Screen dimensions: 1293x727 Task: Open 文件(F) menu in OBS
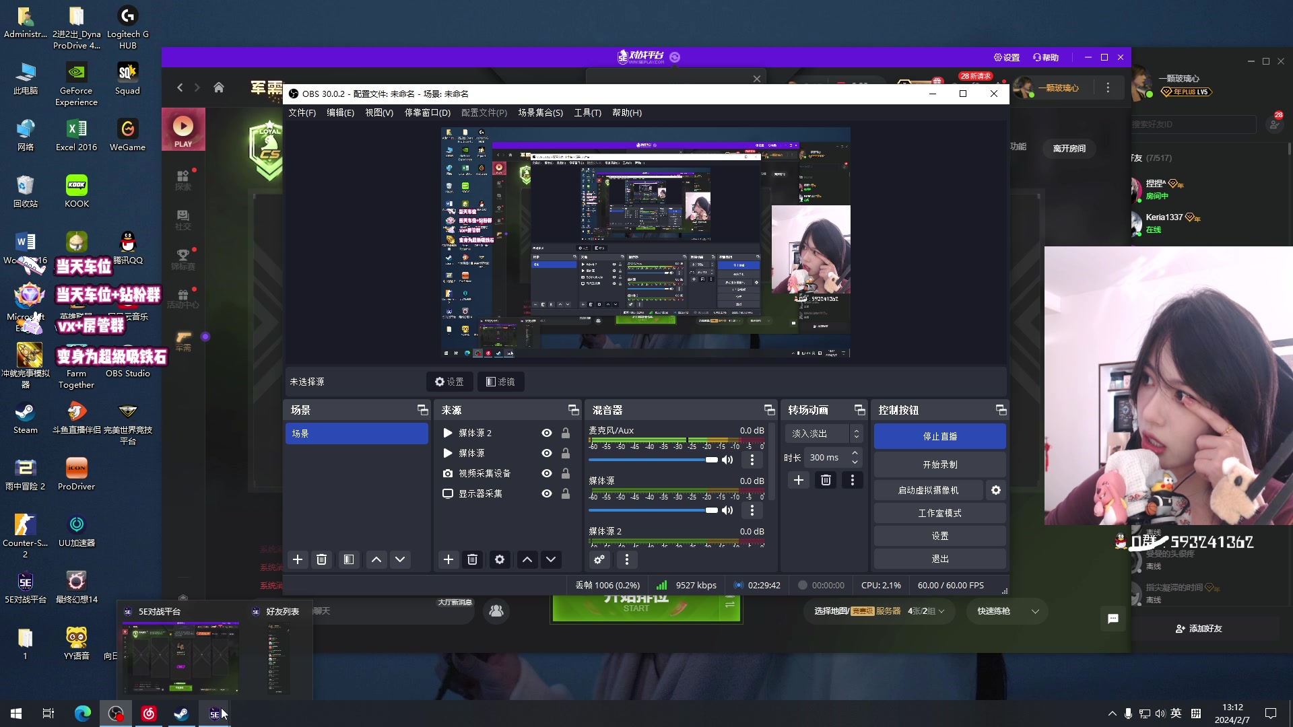coord(302,112)
